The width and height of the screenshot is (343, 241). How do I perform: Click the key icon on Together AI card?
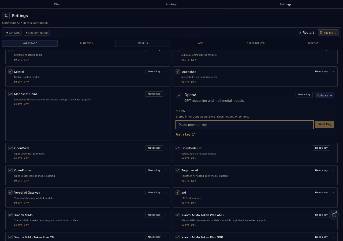point(178,170)
